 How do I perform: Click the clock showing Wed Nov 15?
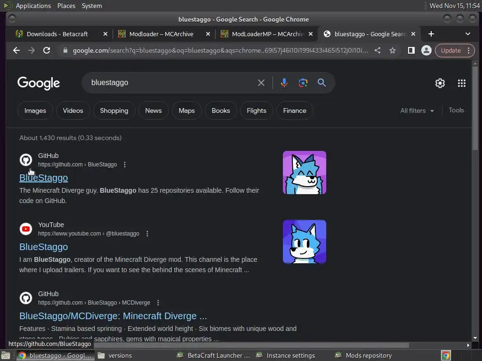[454, 6]
